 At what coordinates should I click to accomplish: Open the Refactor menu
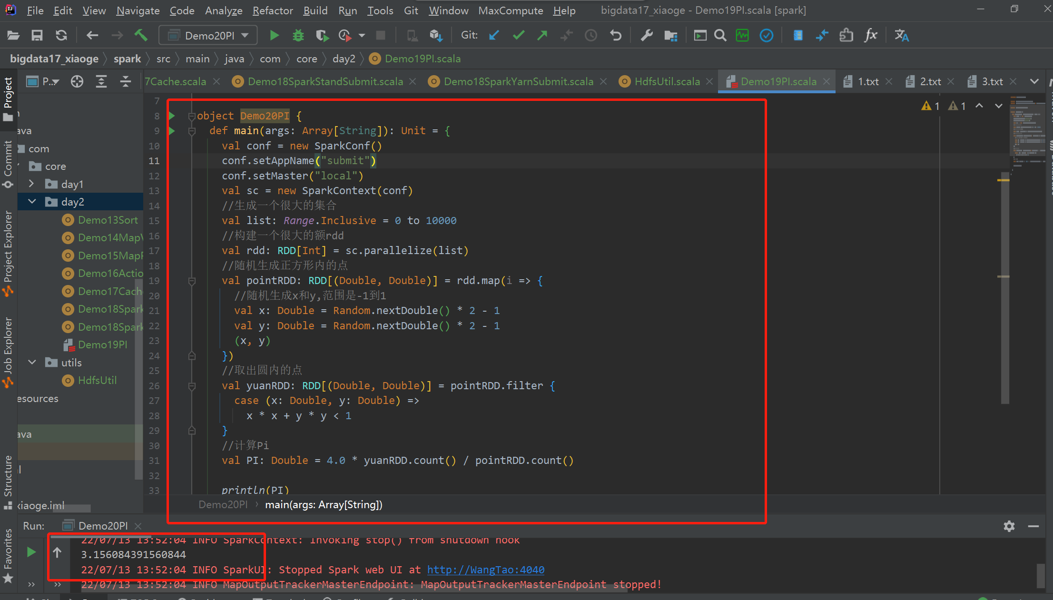pos(272,10)
